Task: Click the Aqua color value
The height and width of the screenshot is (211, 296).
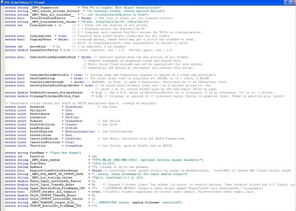Action: tap(69, 114)
